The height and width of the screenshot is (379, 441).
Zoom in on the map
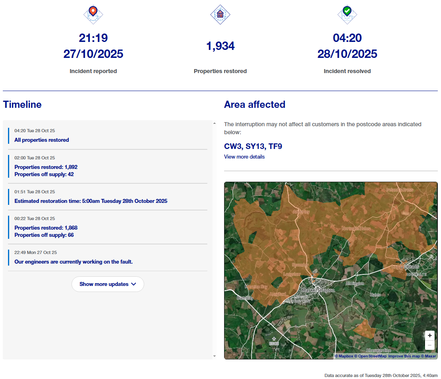click(x=429, y=335)
